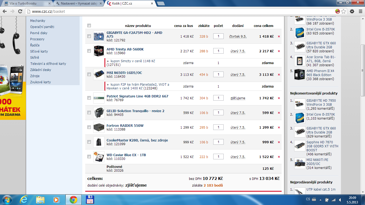
Task: Click the taskbar clock 20:09
Action: tap(352, 198)
